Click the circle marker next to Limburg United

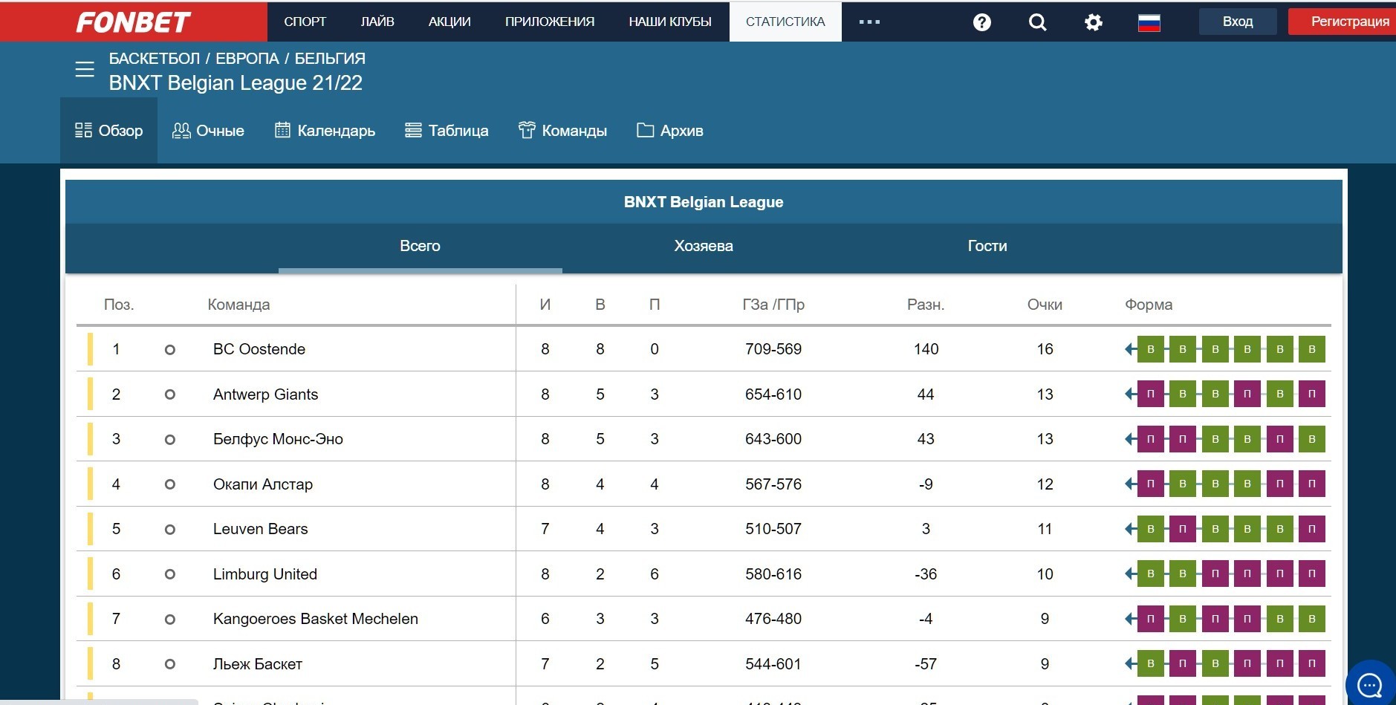(x=170, y=574)
